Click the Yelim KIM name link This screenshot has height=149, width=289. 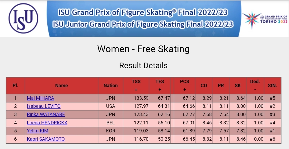click(37, 131)
